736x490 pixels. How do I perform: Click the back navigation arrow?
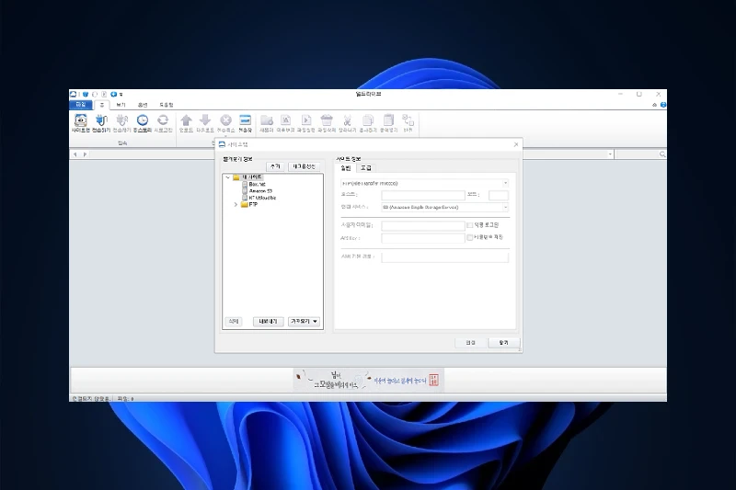coord(75,154)
